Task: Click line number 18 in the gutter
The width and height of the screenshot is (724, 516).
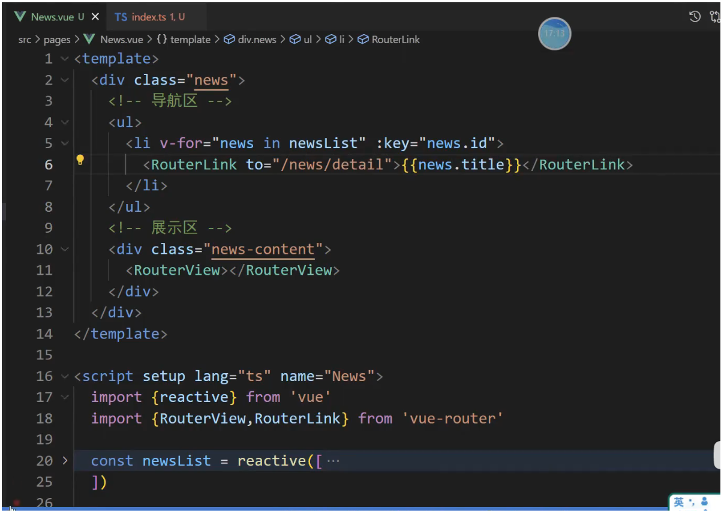Action: point(44,418)
